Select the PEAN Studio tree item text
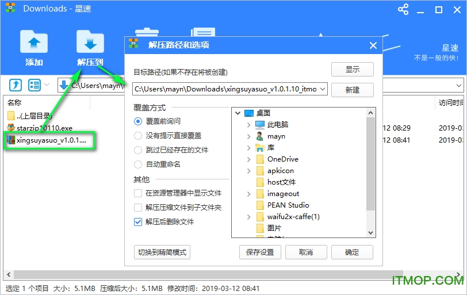467x295 pixels. 288,205
